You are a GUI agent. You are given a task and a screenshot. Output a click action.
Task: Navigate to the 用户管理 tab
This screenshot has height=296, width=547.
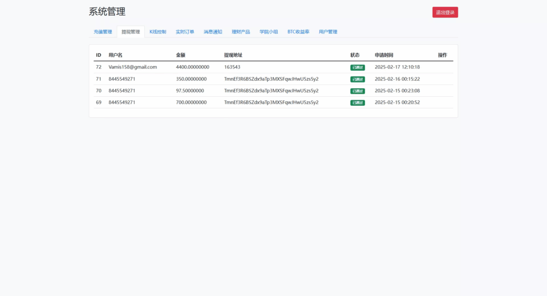pos(328,32)
